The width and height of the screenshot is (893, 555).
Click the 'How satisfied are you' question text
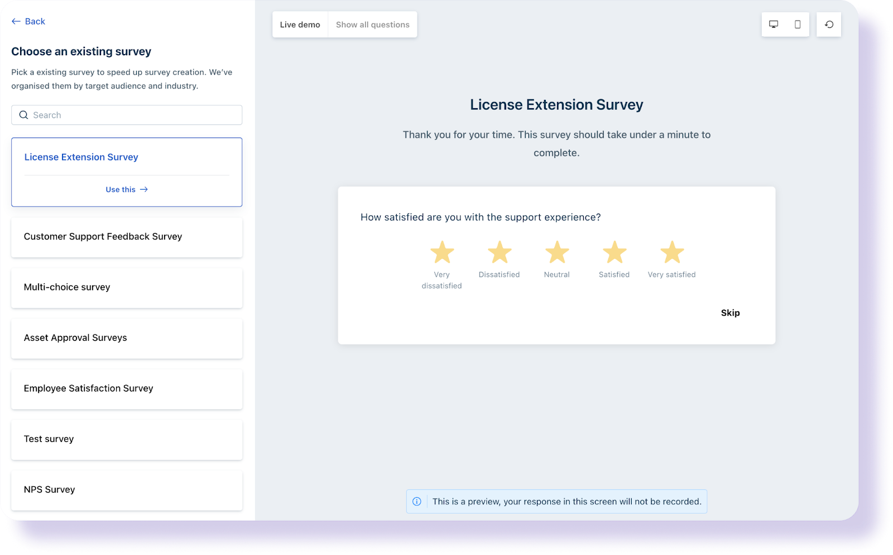(x=481, y=217)
